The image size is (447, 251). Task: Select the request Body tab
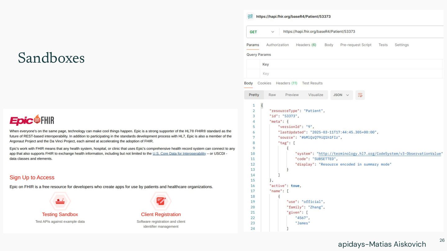pyautogui.click(x=329, y=45)
